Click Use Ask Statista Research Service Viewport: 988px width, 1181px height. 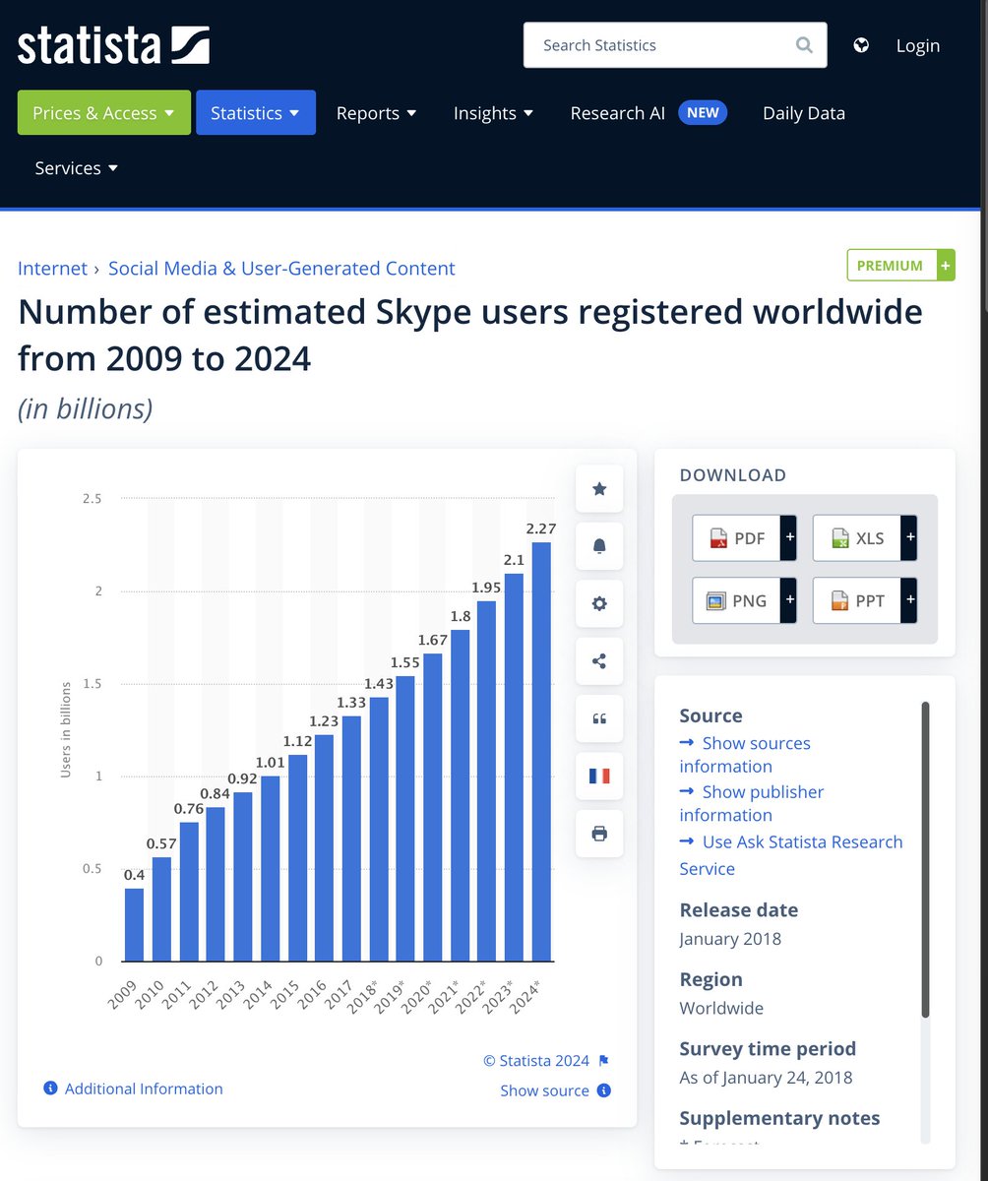coord(791,855)
